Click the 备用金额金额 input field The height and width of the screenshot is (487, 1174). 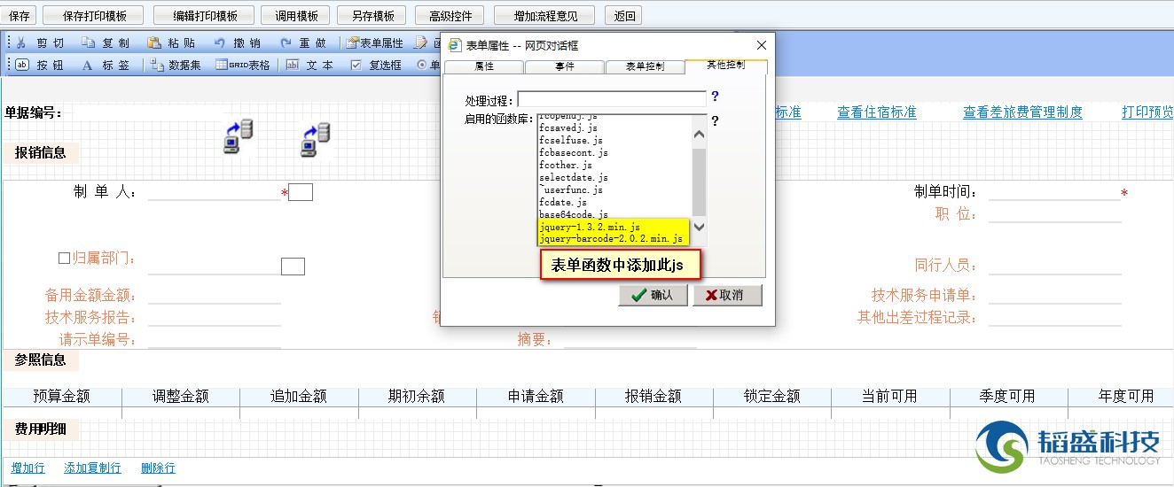(214, 296)
